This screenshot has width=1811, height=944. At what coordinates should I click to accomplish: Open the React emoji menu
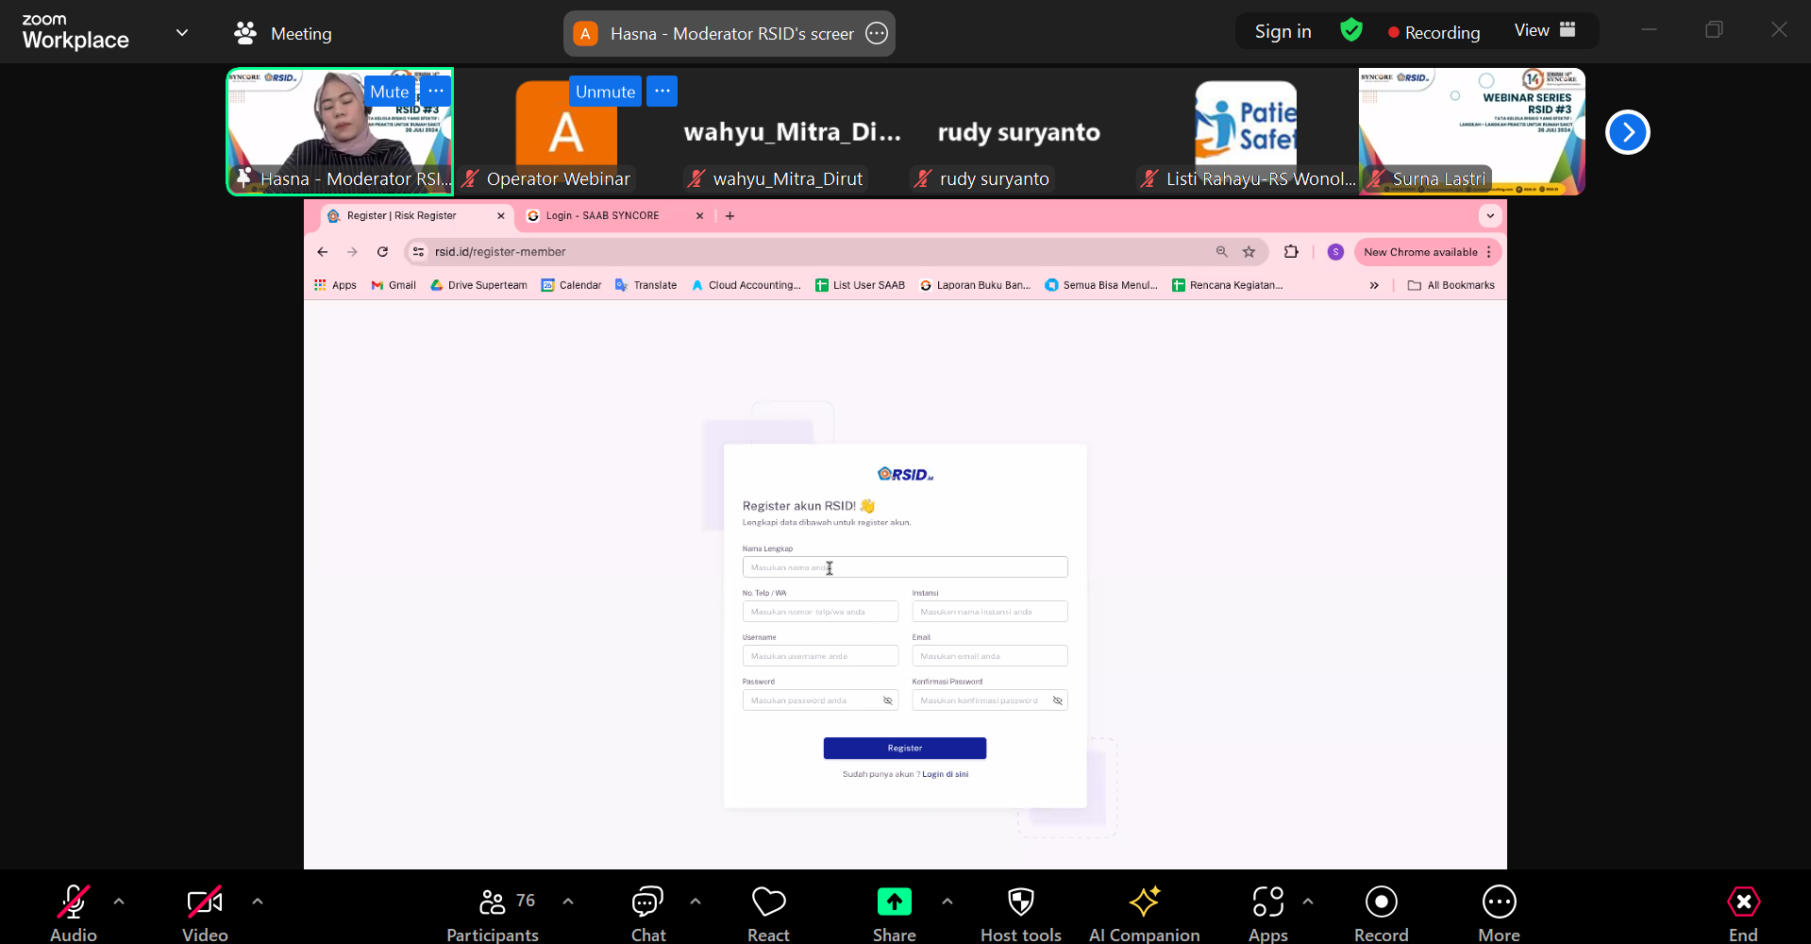pyautogui.click(x=768, y=903)
